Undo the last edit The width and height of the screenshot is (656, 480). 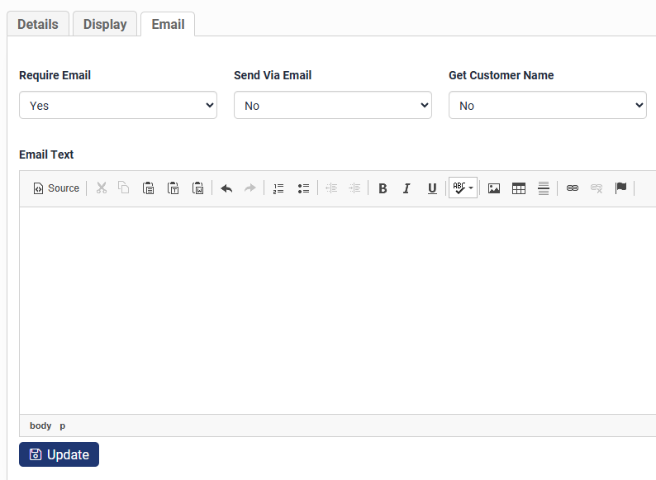[x=226, y=188]
